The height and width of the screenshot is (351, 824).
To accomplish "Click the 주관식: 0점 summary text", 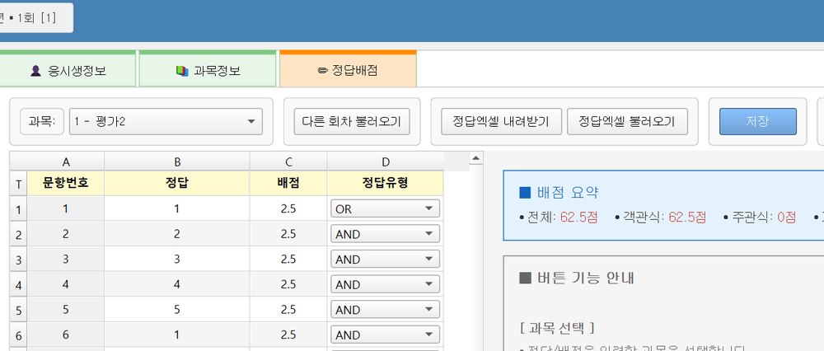I will click(x=760, y=217).
